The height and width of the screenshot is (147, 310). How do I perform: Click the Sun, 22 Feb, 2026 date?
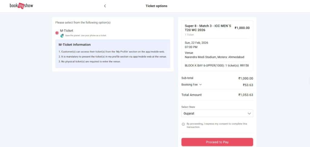pos(196,43)
